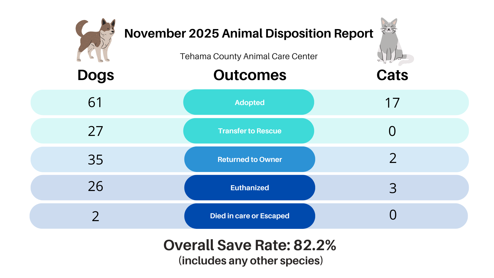Click the dogs euthanized count 26
This screenshot has height=278, width=494.
[x=95, y=186]
